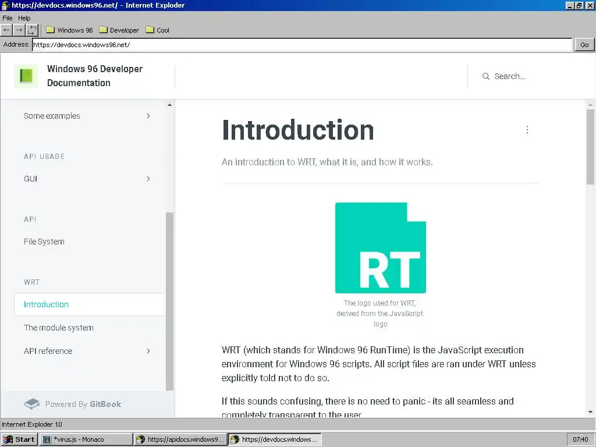This screenshot has height=447, width=596.
Task: Expand the API reference chevron
Action: tap(148, 351)
